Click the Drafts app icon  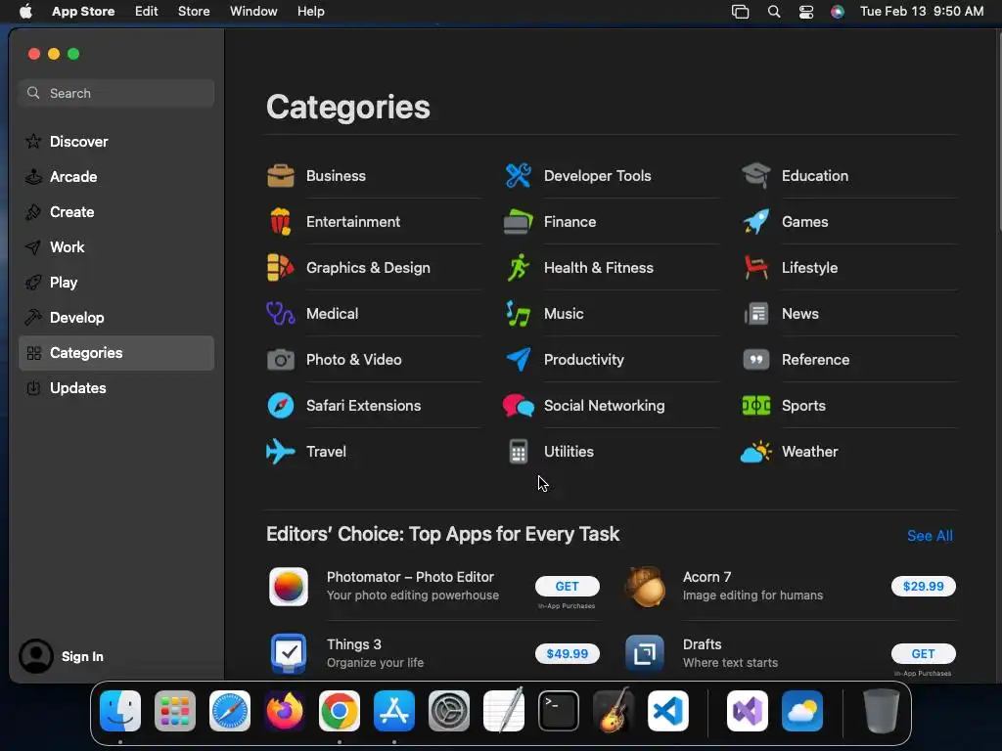point(645,654)
